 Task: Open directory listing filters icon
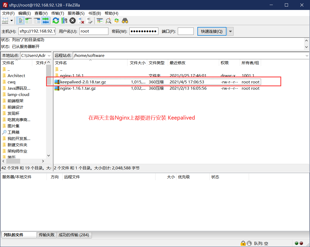coord(100,20)
